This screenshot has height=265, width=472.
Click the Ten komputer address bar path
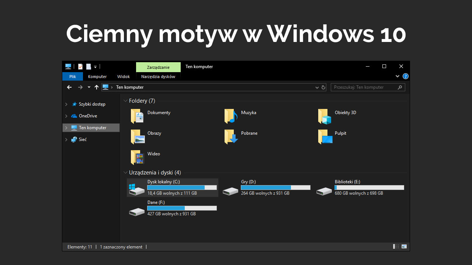[130, 87]
